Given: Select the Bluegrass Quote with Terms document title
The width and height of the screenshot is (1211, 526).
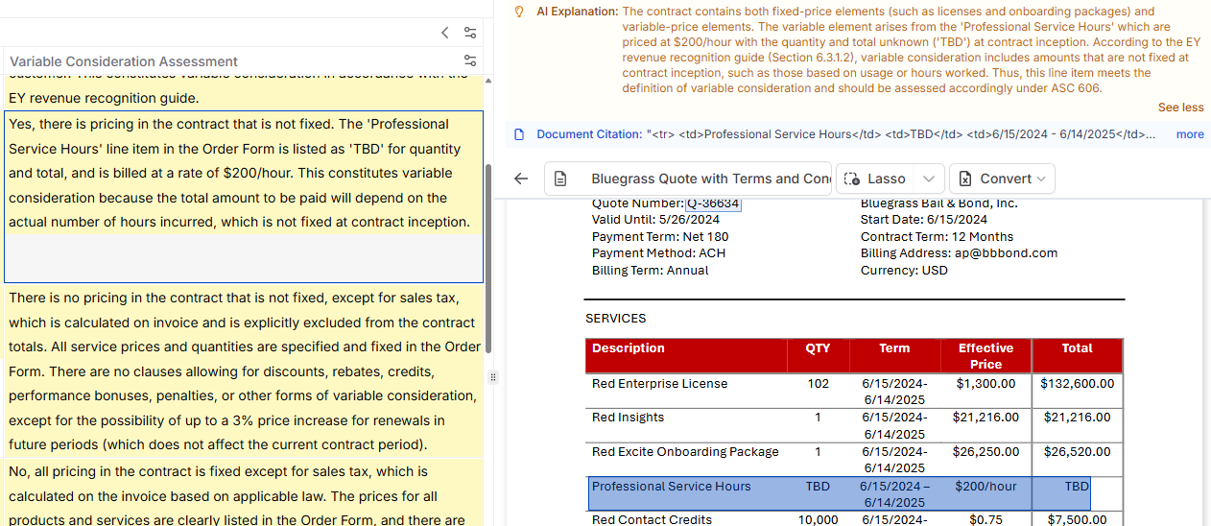Looking at the screenshot, I should (711, 179).
